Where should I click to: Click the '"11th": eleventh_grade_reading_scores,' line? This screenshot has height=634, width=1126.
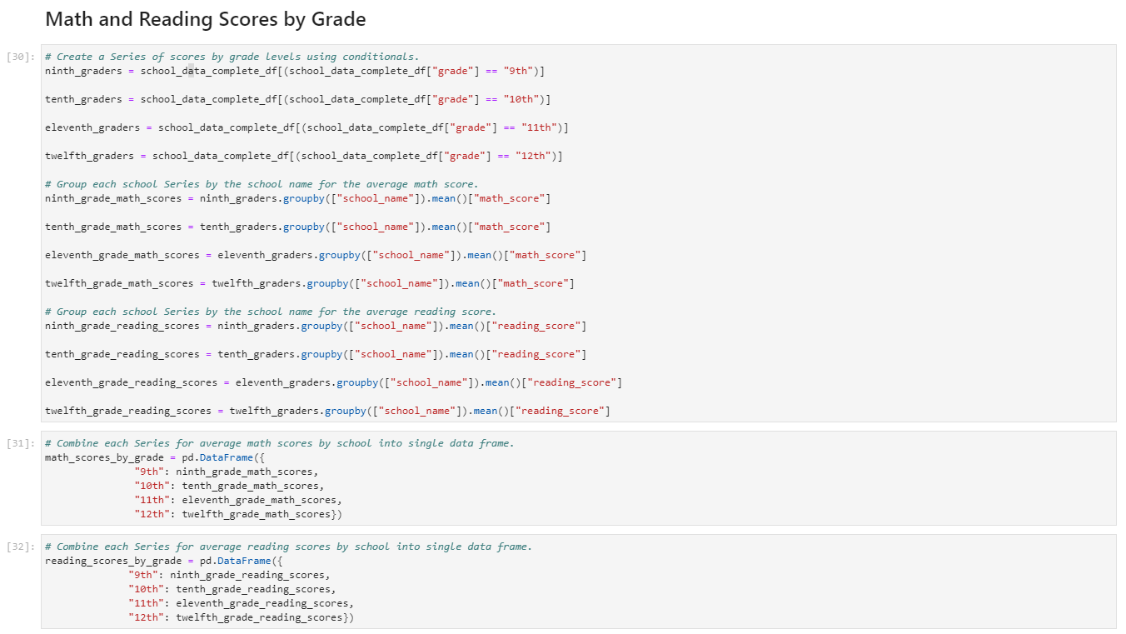242,603
